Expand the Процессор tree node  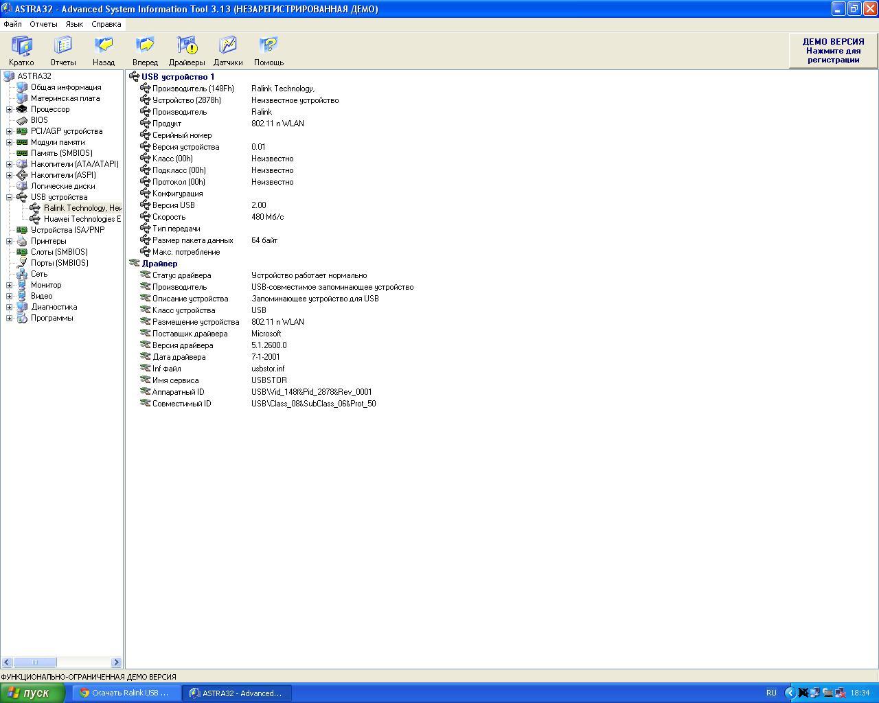(9, 109)
